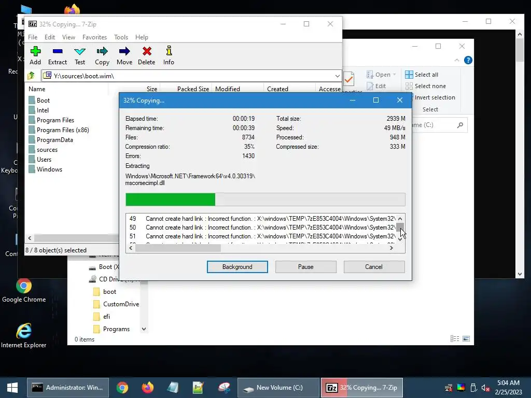Sort by the Name column header
This screenshot has width=531, height=398.
(x=37, y=89)
